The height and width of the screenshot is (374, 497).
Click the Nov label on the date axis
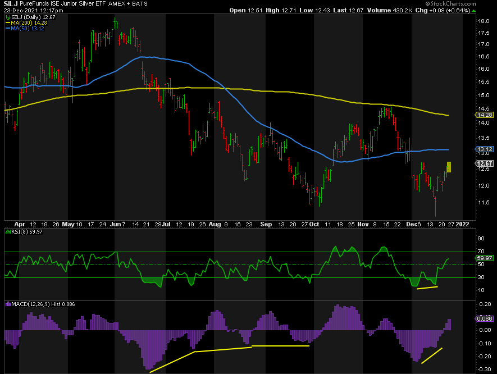(363, 225)
